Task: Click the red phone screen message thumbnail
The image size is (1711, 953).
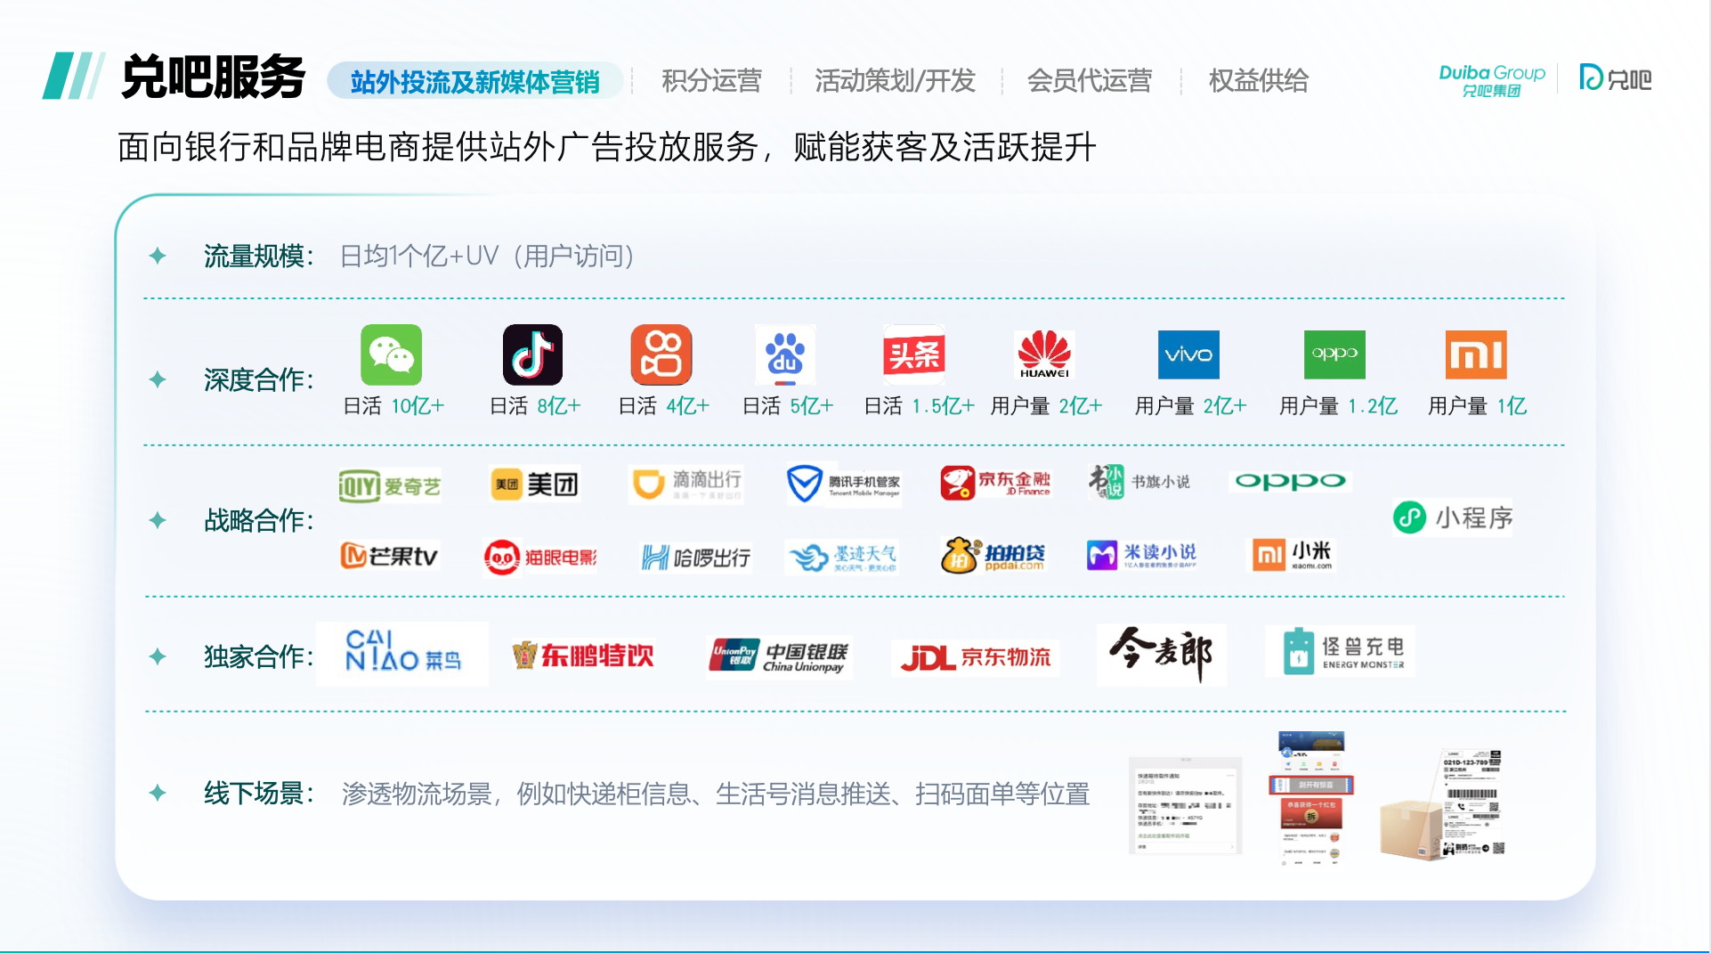Action: click(x=1310, y=798)
